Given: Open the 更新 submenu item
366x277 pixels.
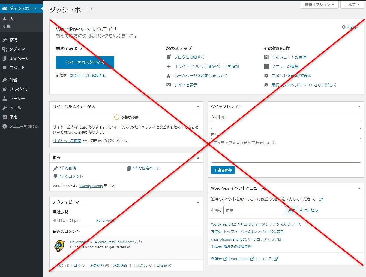Looking at the screenshot, I should tap(7, 26).
